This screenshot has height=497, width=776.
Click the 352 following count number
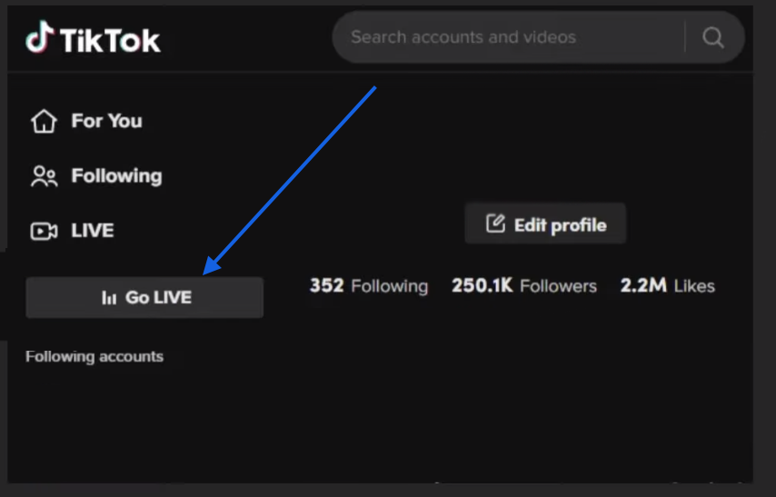[x=326, y=286]
